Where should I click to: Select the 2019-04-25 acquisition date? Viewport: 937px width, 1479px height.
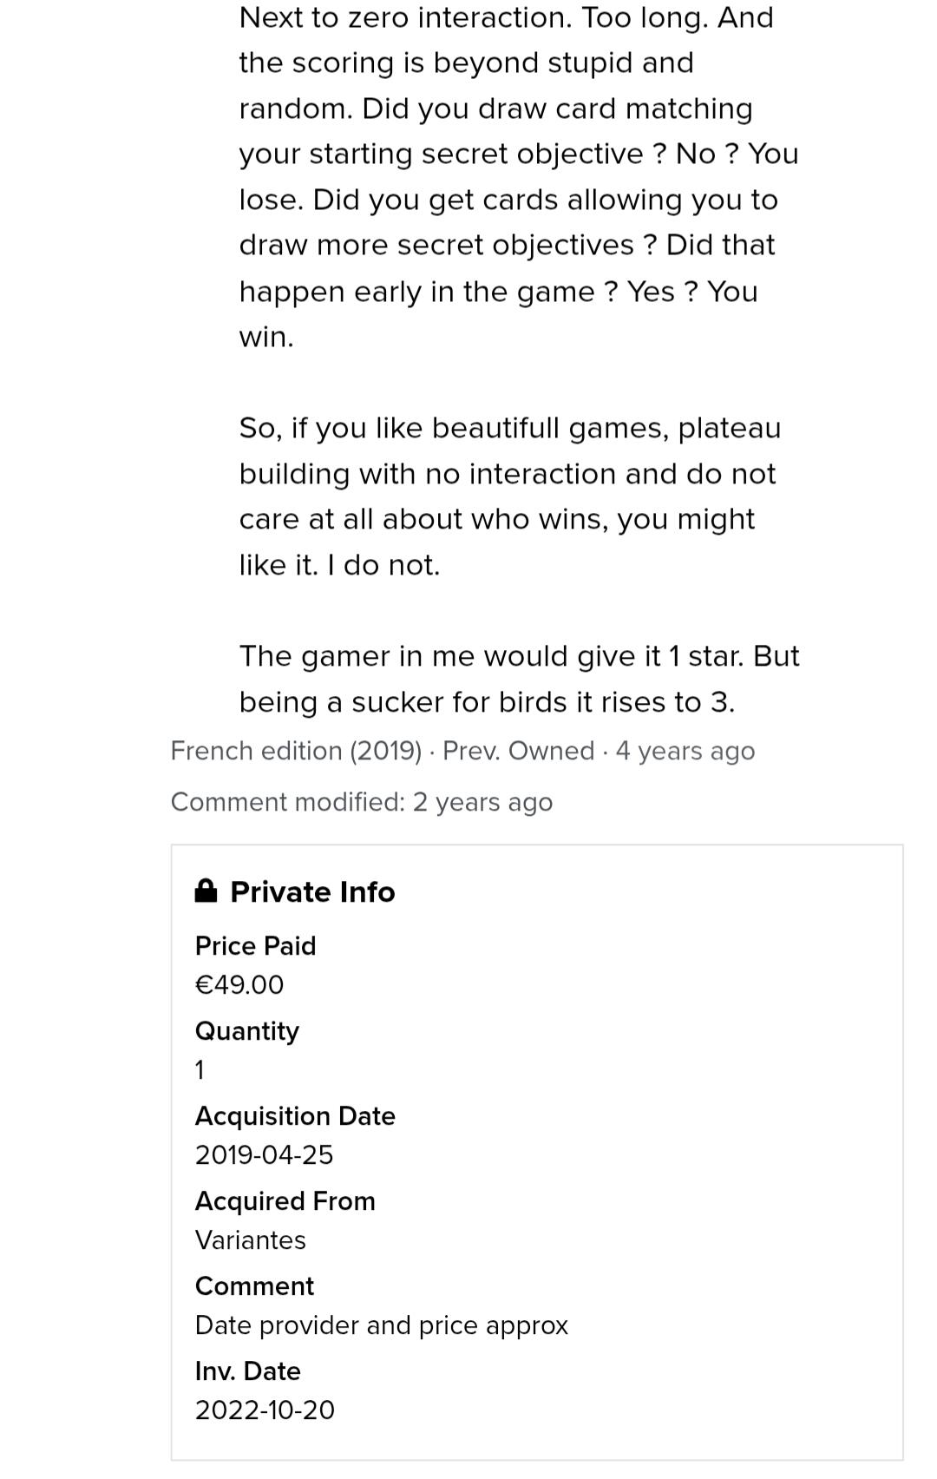264,1155
